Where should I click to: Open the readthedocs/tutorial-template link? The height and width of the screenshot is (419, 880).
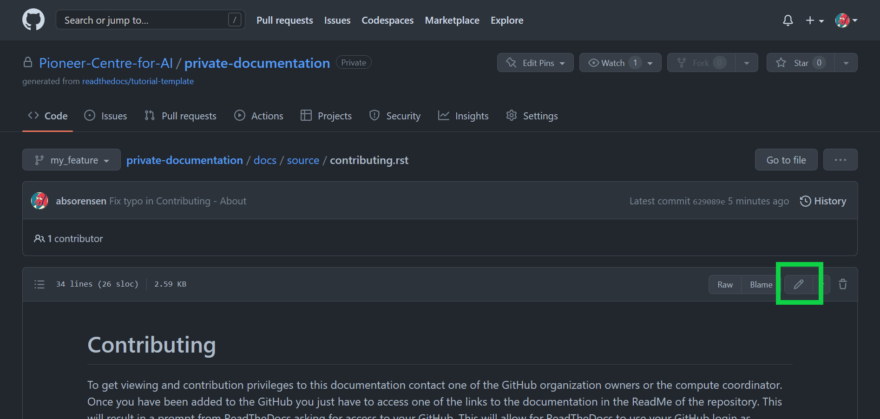point(138,81)
